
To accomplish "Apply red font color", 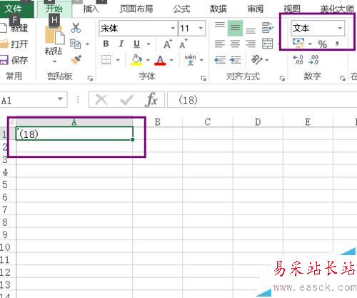I will [160, 60].
